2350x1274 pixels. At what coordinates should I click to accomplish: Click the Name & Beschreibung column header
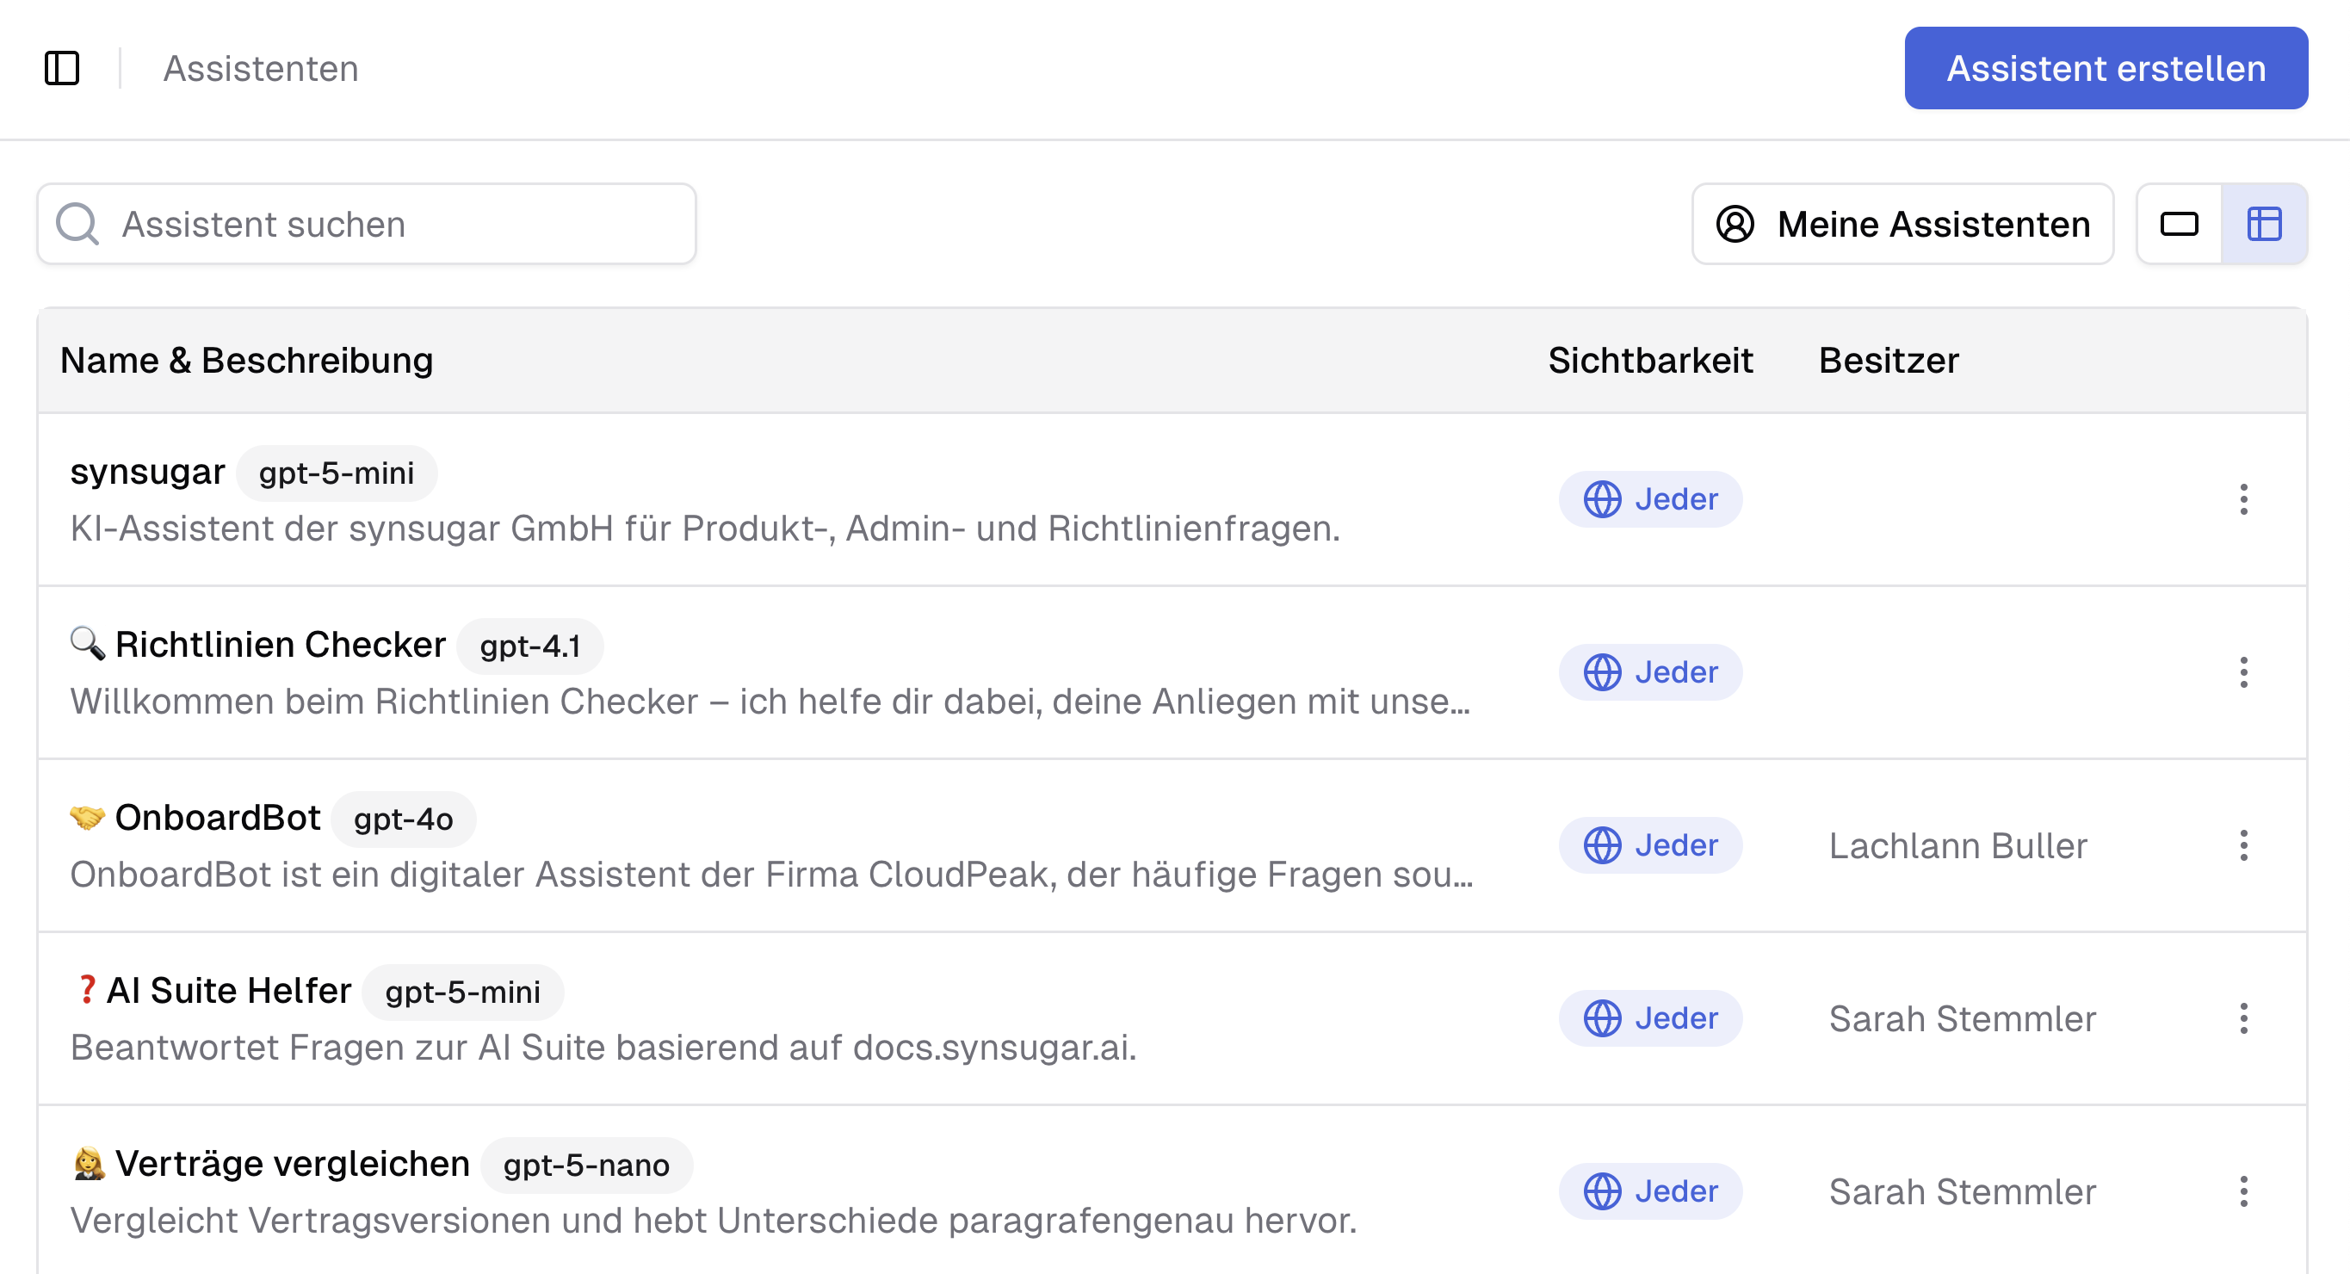[x=246, y=360]
